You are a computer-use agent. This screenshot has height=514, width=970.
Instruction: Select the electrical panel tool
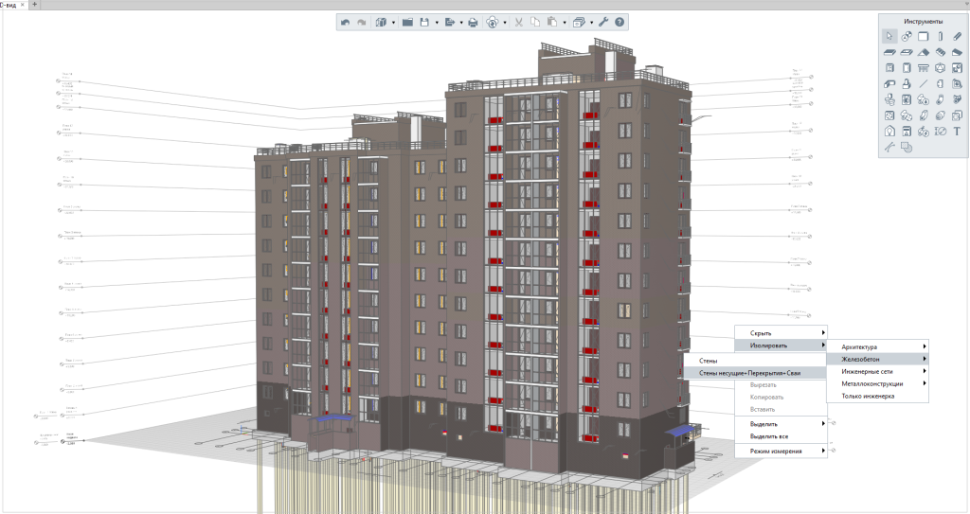907,132
